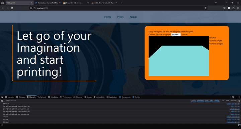Toggle responsive design mode icon
This screenshot has width=241, height=129.
(233, 97)
